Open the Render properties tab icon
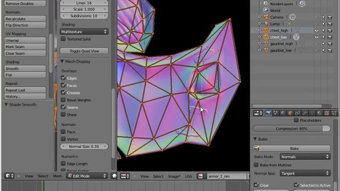The image size is (340, 191). point(268,113)
